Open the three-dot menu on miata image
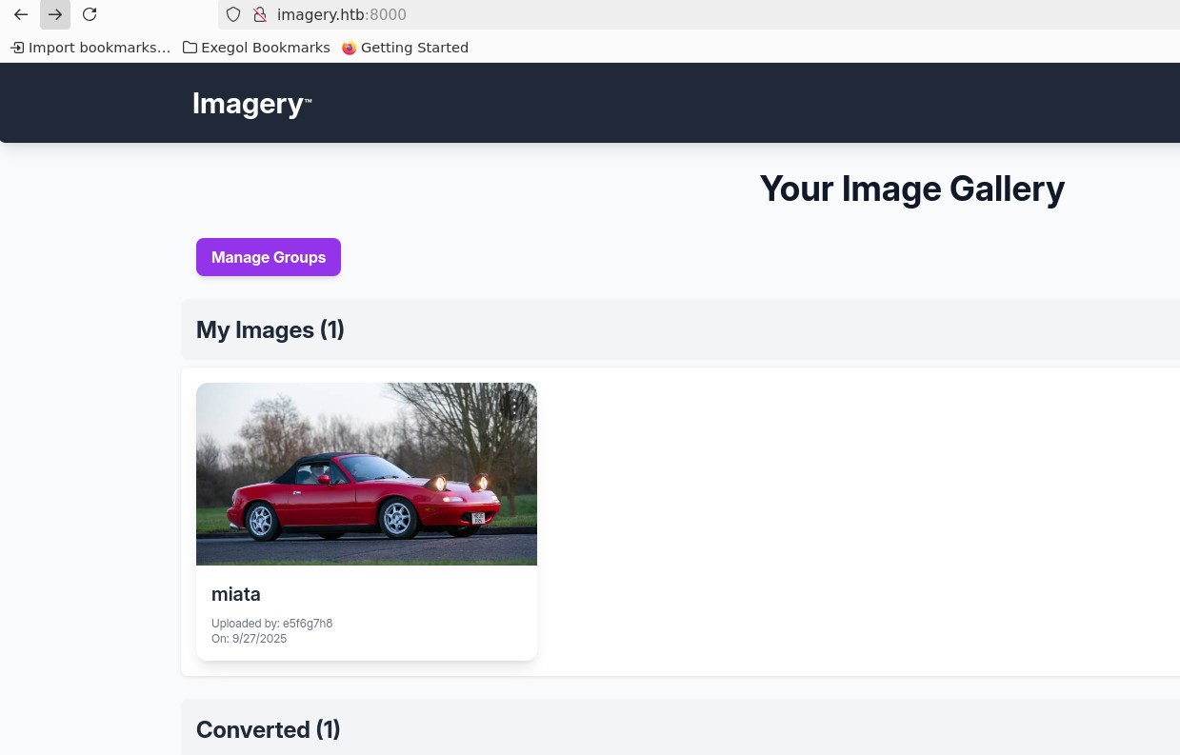Screen dimensions: 1180x755 514,407
